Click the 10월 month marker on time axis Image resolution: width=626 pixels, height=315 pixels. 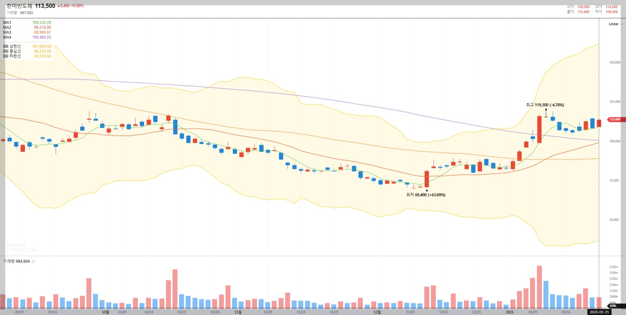(x=105, y=312)
